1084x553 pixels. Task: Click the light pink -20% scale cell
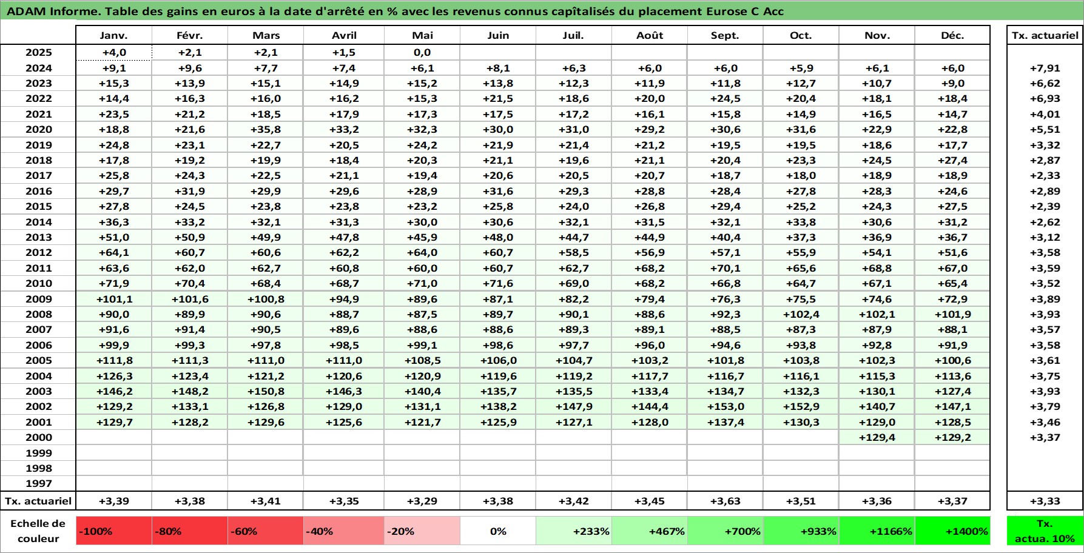(x=422, y=531)
